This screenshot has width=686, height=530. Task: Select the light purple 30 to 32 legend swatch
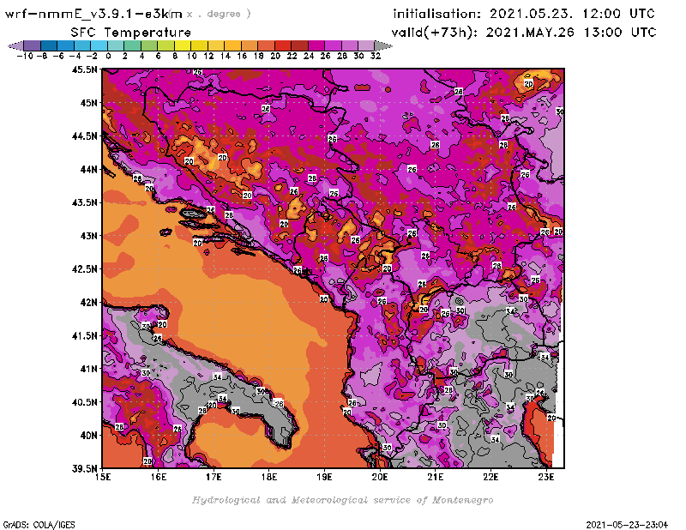coord(367,45)
